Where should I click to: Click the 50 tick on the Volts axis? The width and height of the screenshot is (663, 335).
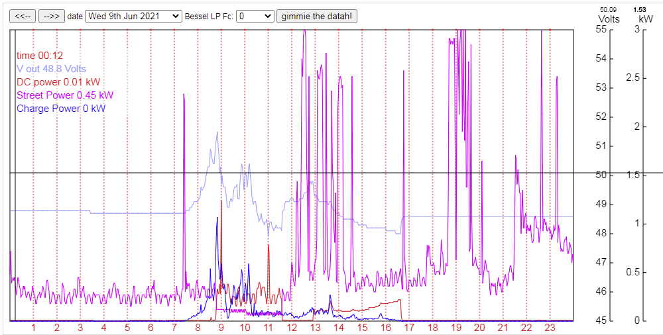pos(601,175)
